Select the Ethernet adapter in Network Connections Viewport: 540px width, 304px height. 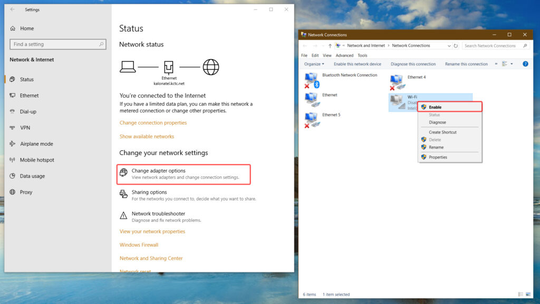coord(321,99)
